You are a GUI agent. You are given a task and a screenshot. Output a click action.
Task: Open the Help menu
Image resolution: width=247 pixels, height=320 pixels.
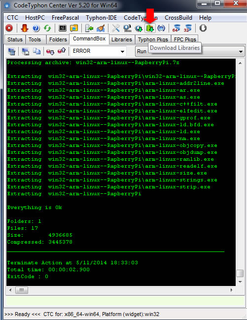click(205, 18)
